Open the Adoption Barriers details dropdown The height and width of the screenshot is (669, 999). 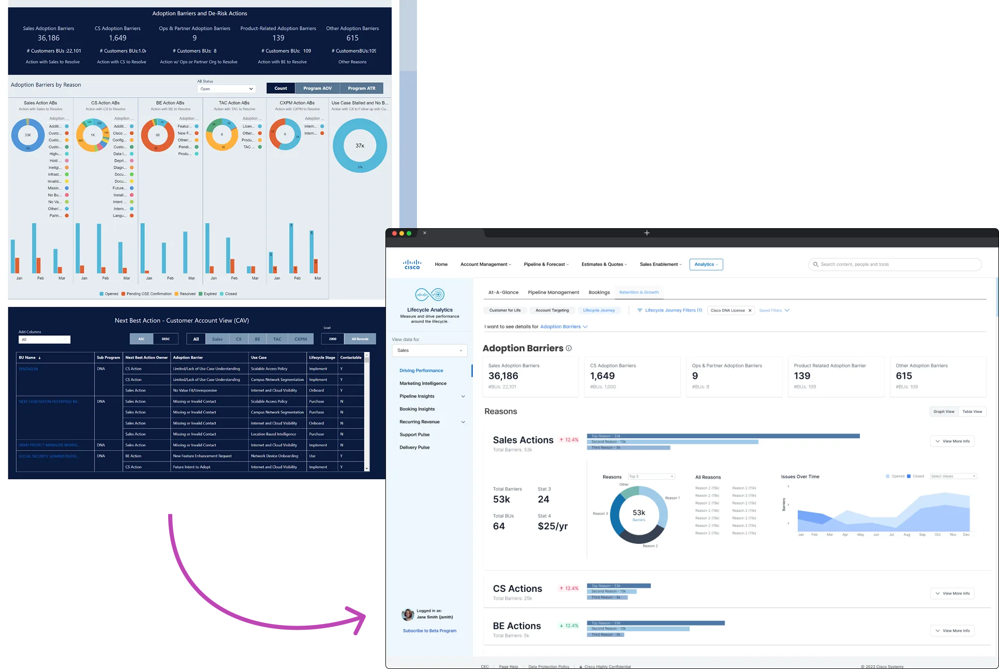tap(564, 326)
